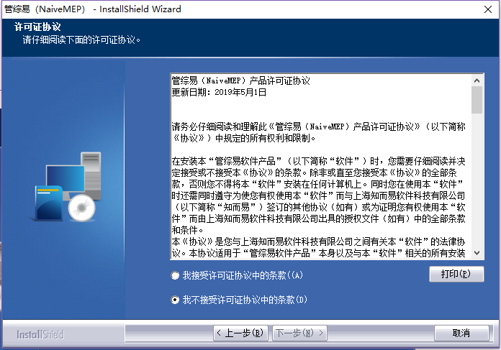Click the license title 管综易（NaiveMEP）产品许可证协议

pyautogui.click(x=241, y=80)
